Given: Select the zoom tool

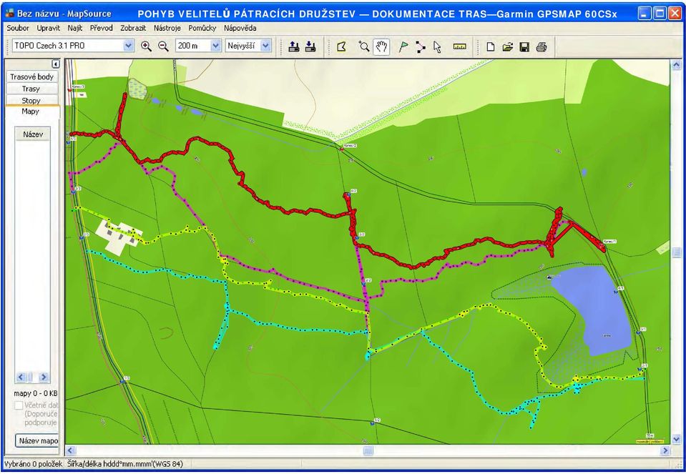Looking at the screenshot, I should (363, 46).
